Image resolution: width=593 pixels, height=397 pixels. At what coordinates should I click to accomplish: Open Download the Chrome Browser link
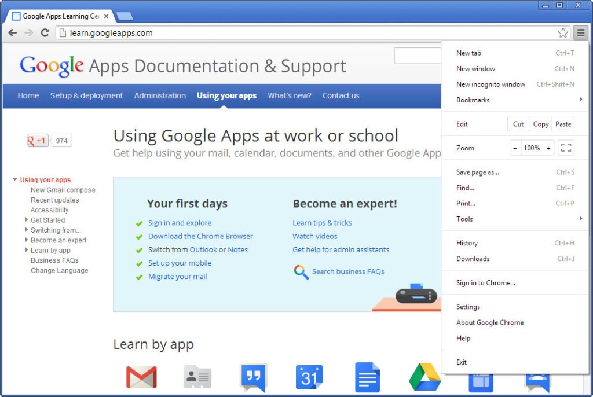coord(200,236)
